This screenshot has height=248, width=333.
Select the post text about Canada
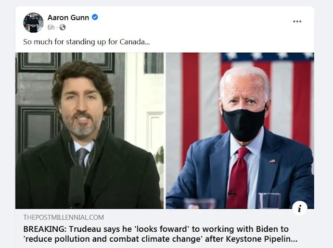86,42
